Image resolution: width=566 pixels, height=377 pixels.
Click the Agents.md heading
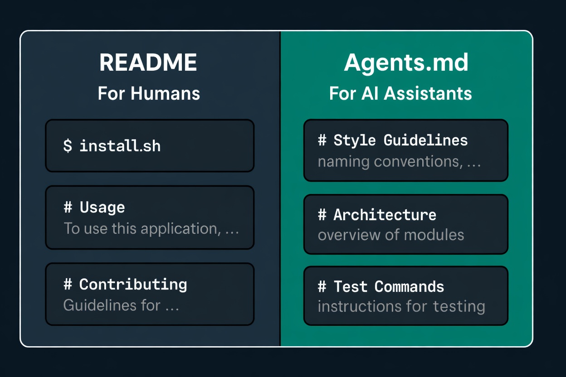pos(406,63)
